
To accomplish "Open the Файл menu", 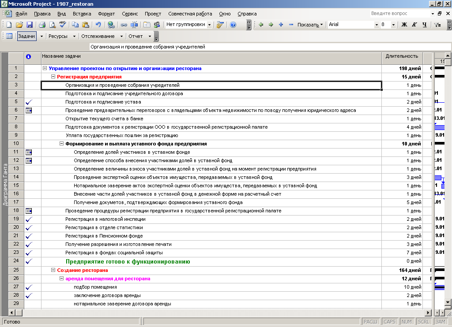I will pyautogui.click(x=21, y=14).
